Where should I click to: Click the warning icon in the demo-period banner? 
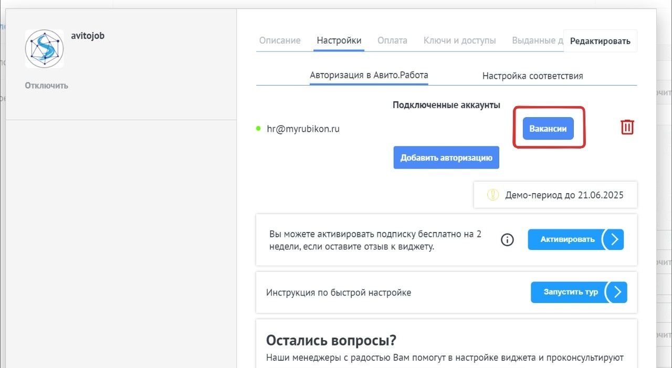click(492, 194)
